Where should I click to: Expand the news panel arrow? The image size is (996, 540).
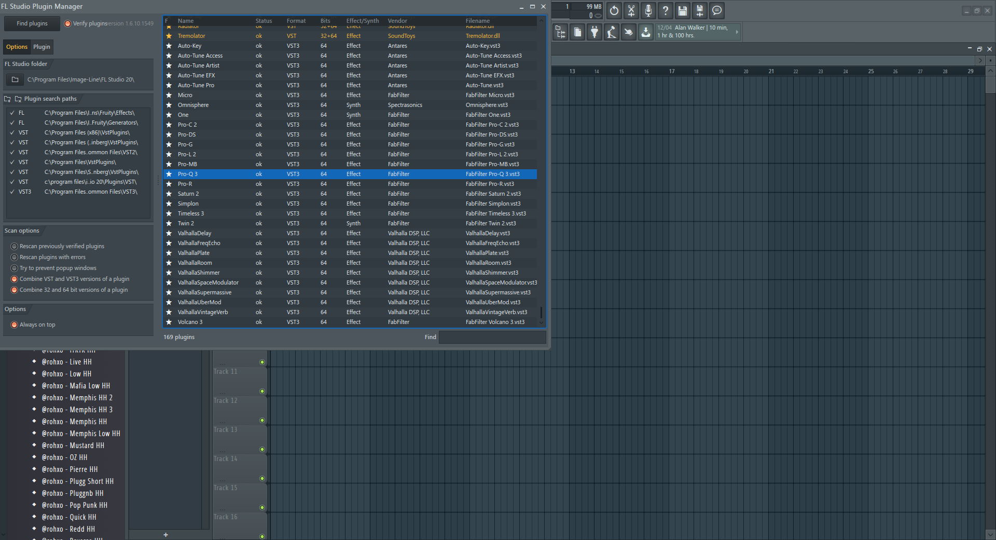pos(737,32)
